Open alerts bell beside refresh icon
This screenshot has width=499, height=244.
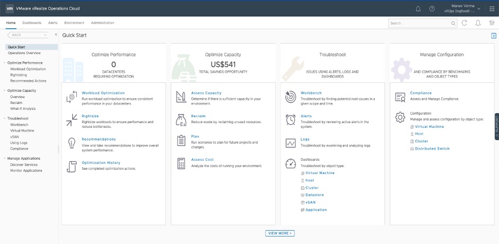pos(478,23)
